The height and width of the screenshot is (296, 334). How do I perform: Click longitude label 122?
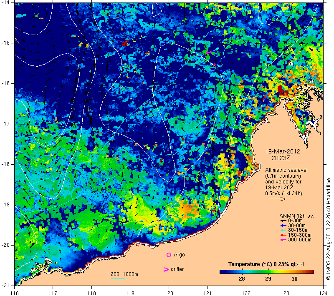(x=246, y=293)
